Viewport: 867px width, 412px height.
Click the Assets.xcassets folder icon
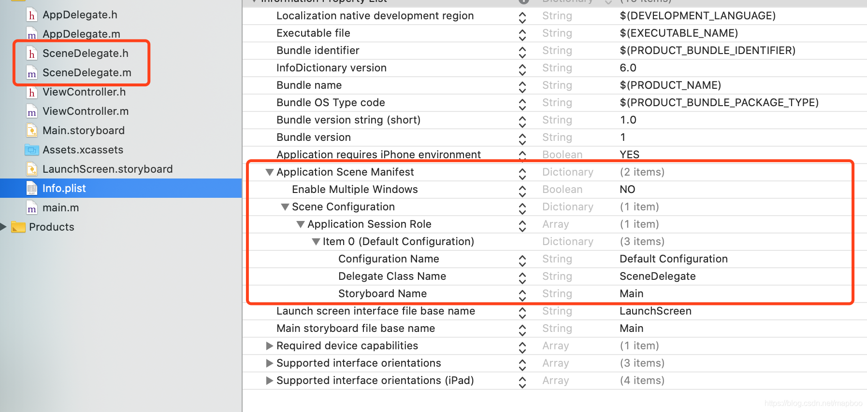point(31,150)
